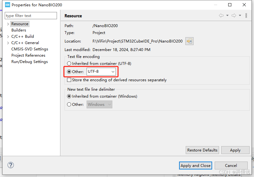Open CMSIS-SVD Settings page
Image resolution: width=254 pixels, height=177 pixels.
[30, 49]
